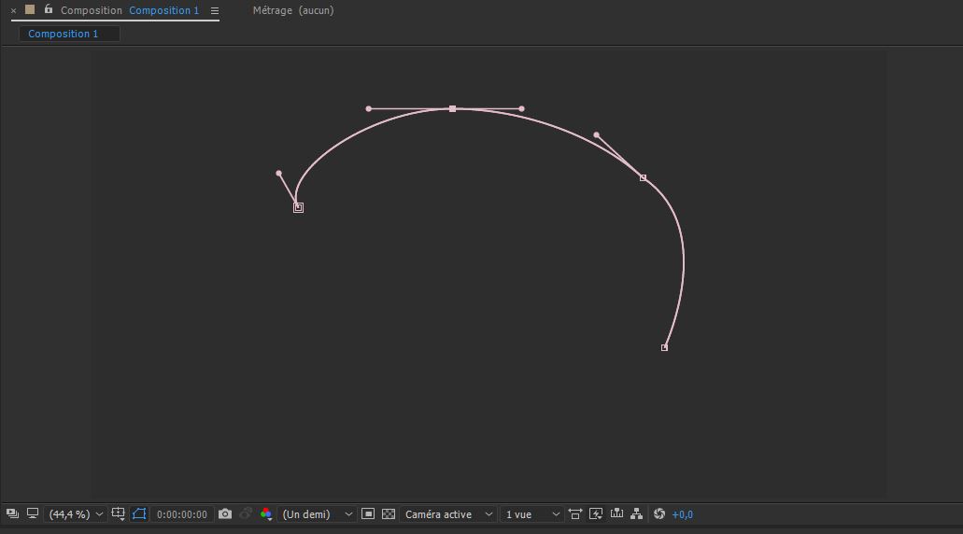Open the 44,4 % magnification dropdown
The height and width of the screenshot is (534, 963).
[x=76, y=514]
